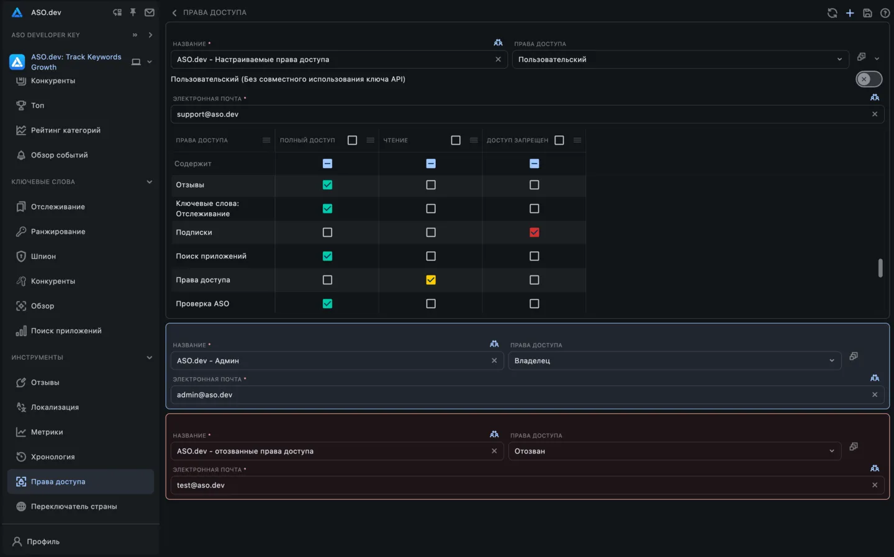This screenshot has height=557, width=894.
Task: Pin the sidebar with the pin icon
Action: (133, 12)
